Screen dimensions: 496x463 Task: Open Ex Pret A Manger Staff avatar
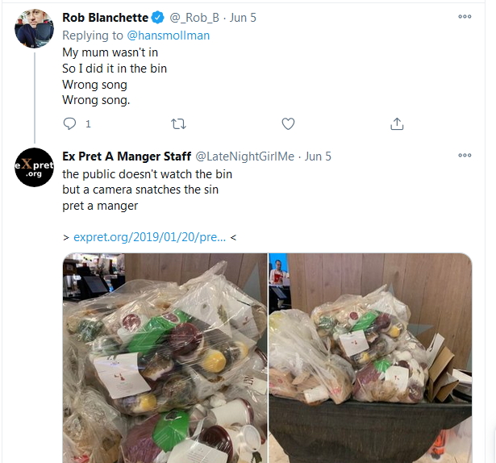point(35,169)
